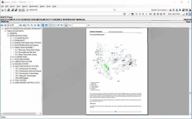192x119 pixels.
Task: Rotate page counterclockwise icon
Action: click(58, 25)
